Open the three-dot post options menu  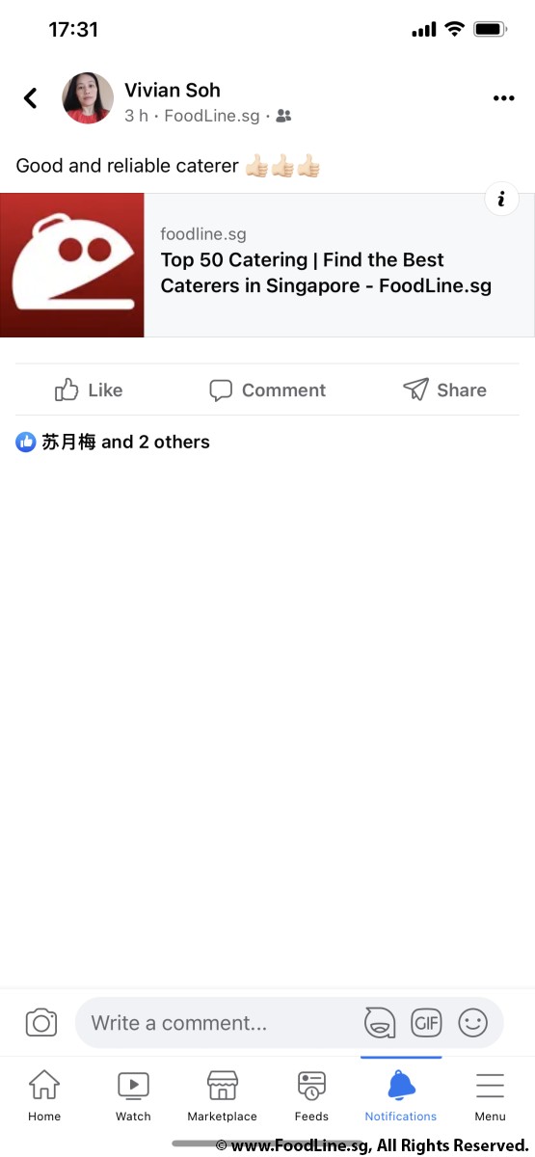point(503,97)
